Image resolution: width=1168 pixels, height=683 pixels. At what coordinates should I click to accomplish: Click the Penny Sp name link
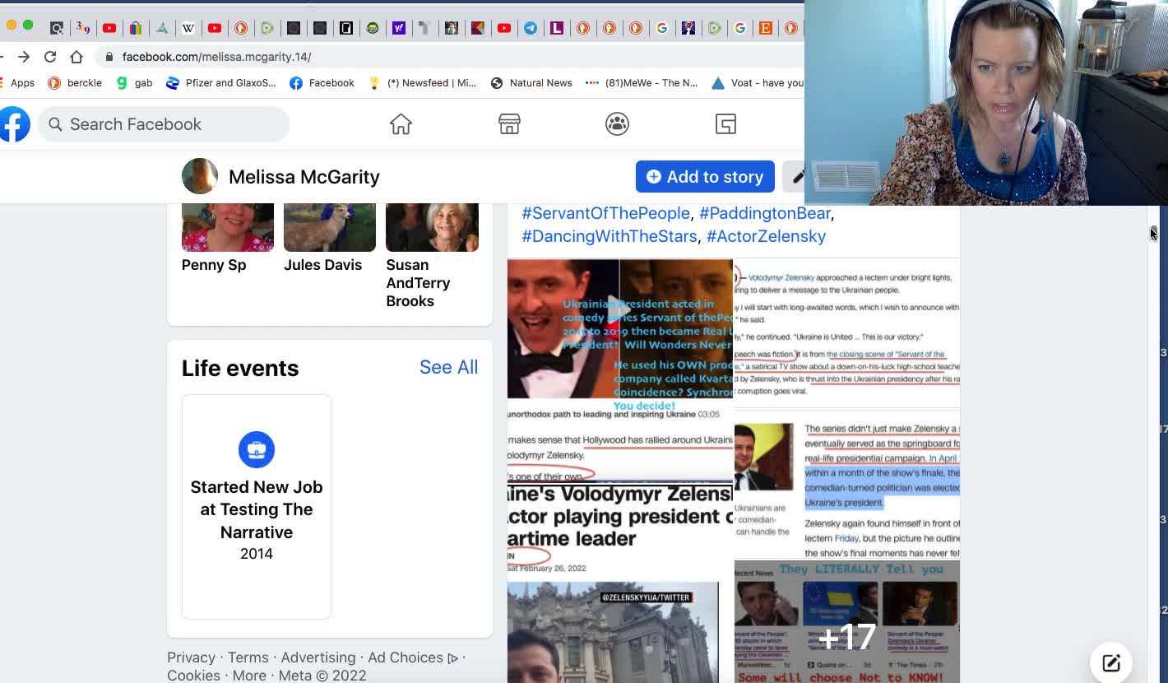tap(214, 265)
